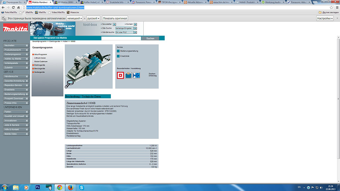Switch to Aktuelle Aktionen tab
This screenshot has height=191, width=340.
coord(195,2)
